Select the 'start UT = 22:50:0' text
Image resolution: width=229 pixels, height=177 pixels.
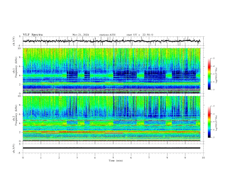pos(140,35)
